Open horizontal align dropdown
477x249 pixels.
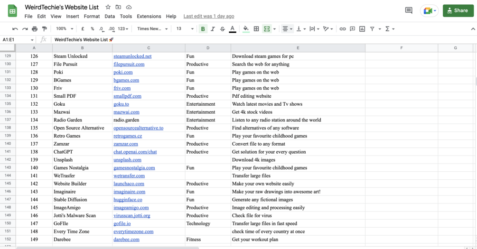287,29
